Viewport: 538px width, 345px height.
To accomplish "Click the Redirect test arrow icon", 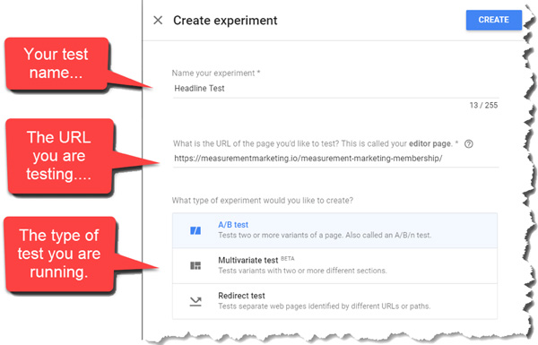I will coord(195,301).
